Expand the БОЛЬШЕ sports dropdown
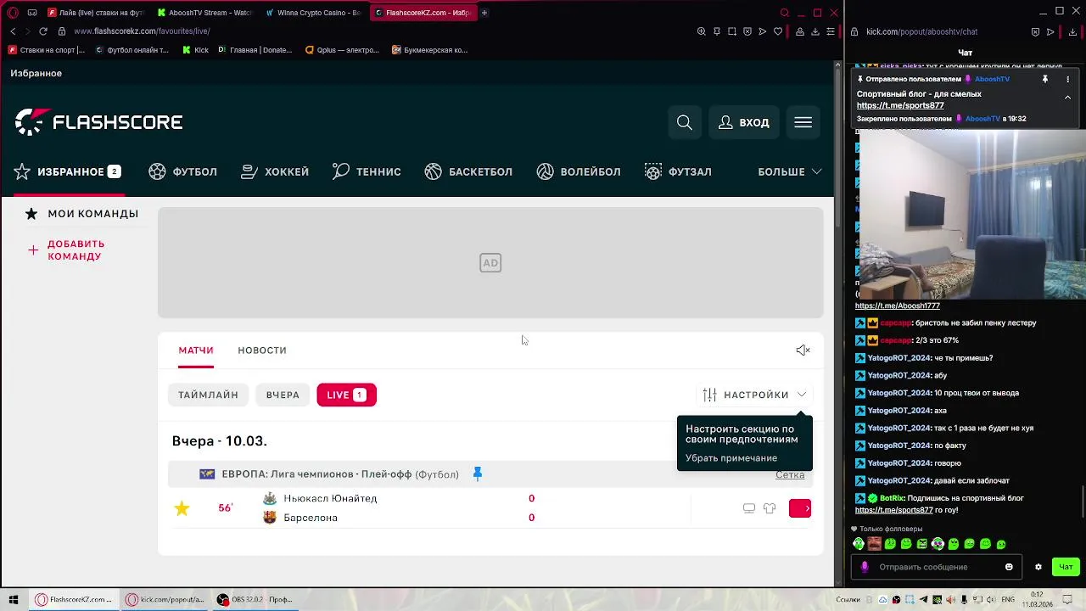 (x=790, y=171)
